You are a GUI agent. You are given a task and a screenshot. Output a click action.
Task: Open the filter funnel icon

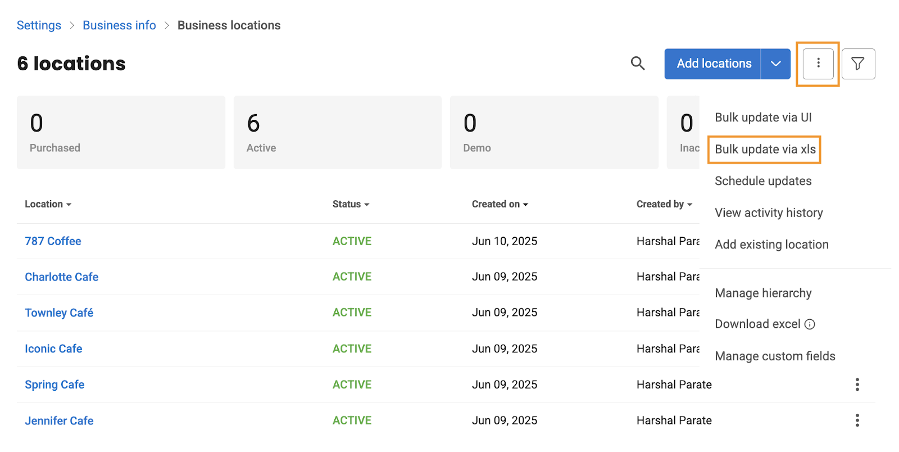tap(858, 64)
